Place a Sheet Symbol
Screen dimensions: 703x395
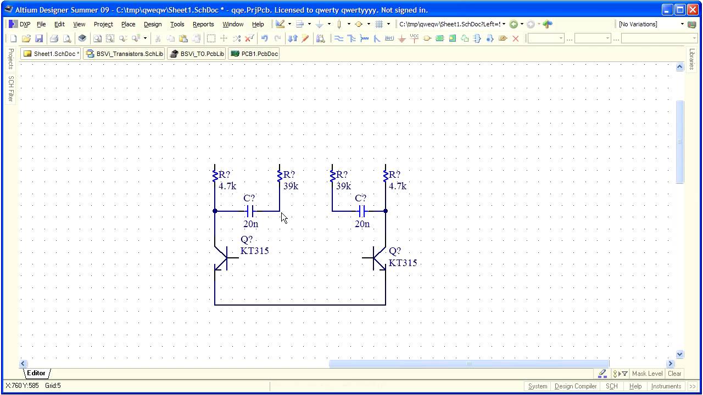(439, 38)
